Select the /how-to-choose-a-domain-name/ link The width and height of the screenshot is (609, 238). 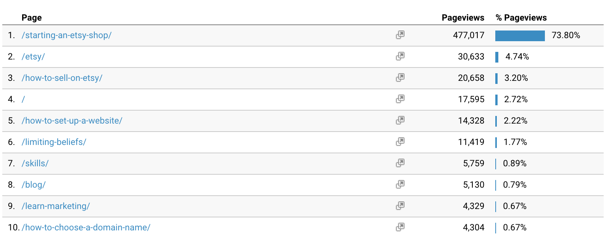pos(86,227)
